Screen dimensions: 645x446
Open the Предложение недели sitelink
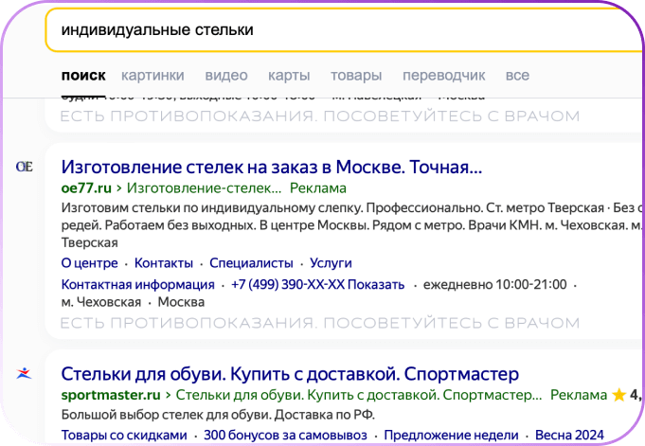point(451,435)
